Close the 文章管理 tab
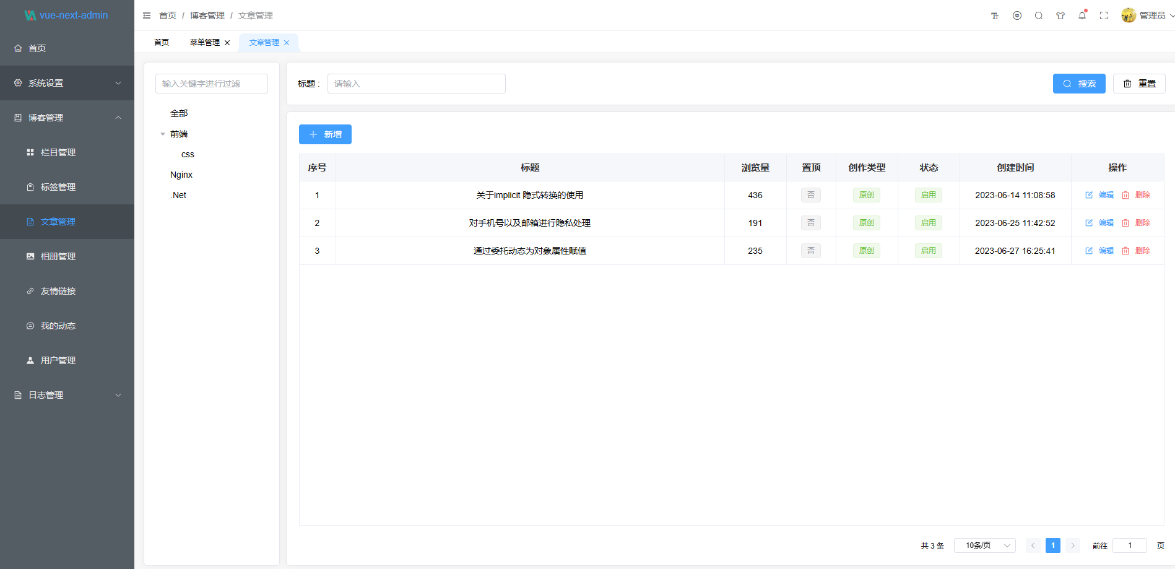The image size is (1175, 569). [x=287, y=43]
